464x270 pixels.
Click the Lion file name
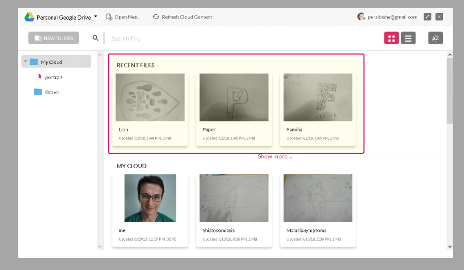123,130
